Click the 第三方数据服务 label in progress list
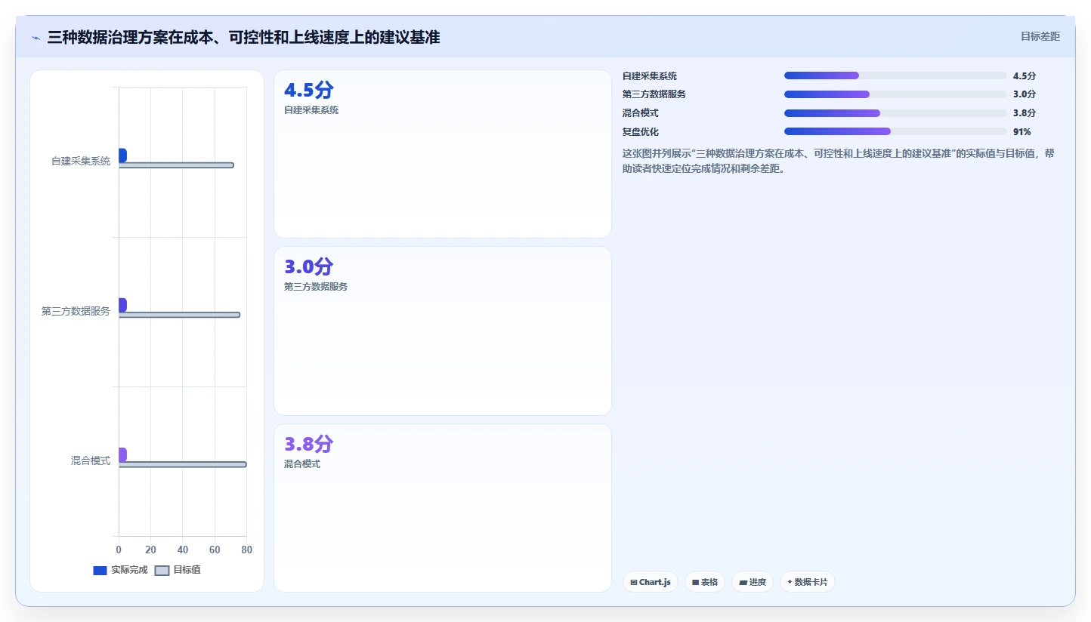This screenshot has height=622, width=1091. pyautogui.click(x=654, y=94)
